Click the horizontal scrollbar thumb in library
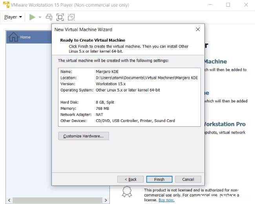Viewport: 255px width, 204px height. click(57, 200)
